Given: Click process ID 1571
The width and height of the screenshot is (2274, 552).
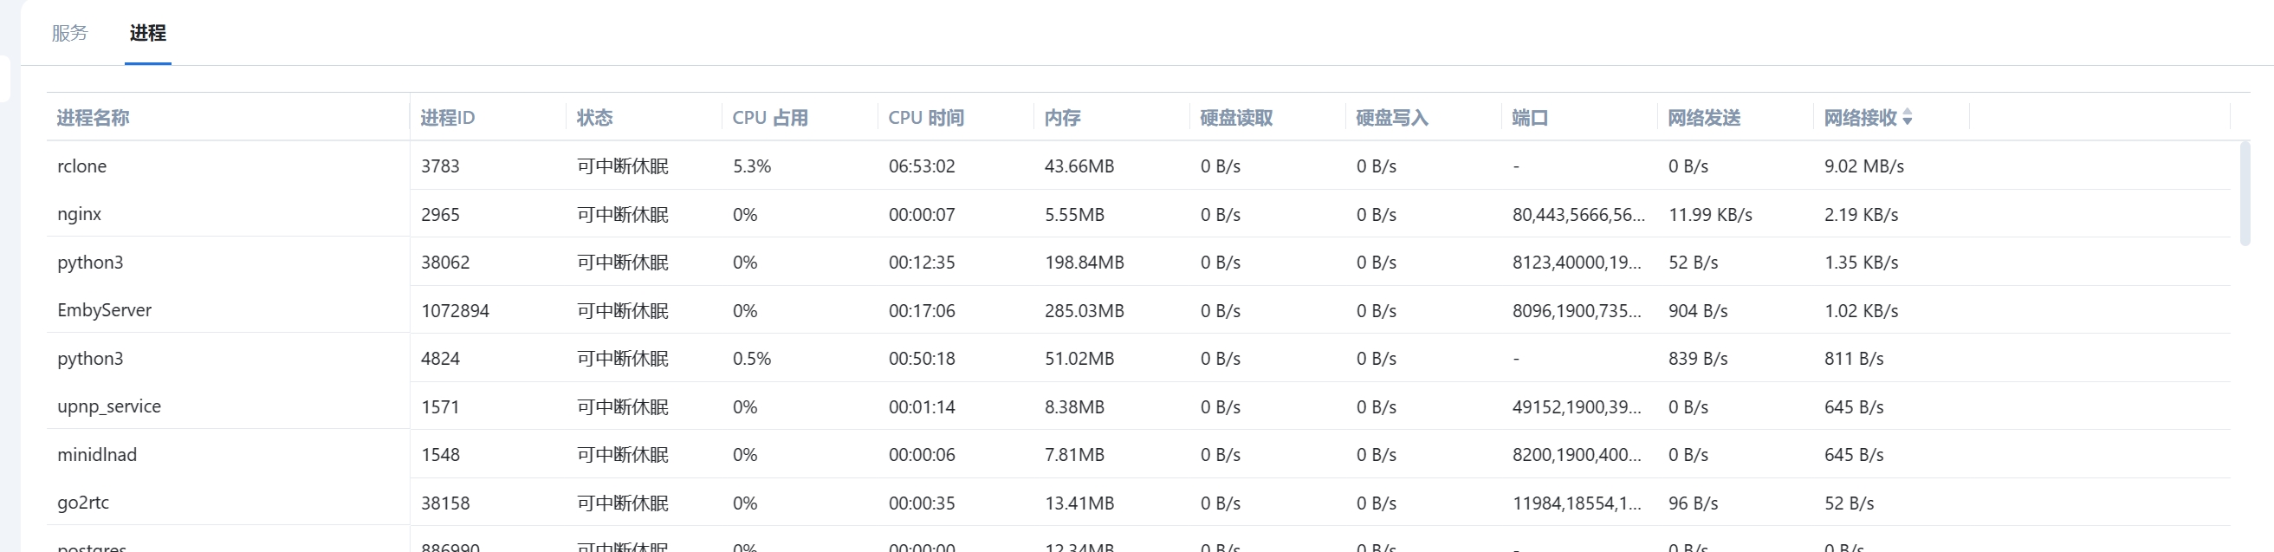Looking at the screenshot, I should pyautogui.click(x=440, y=407).
